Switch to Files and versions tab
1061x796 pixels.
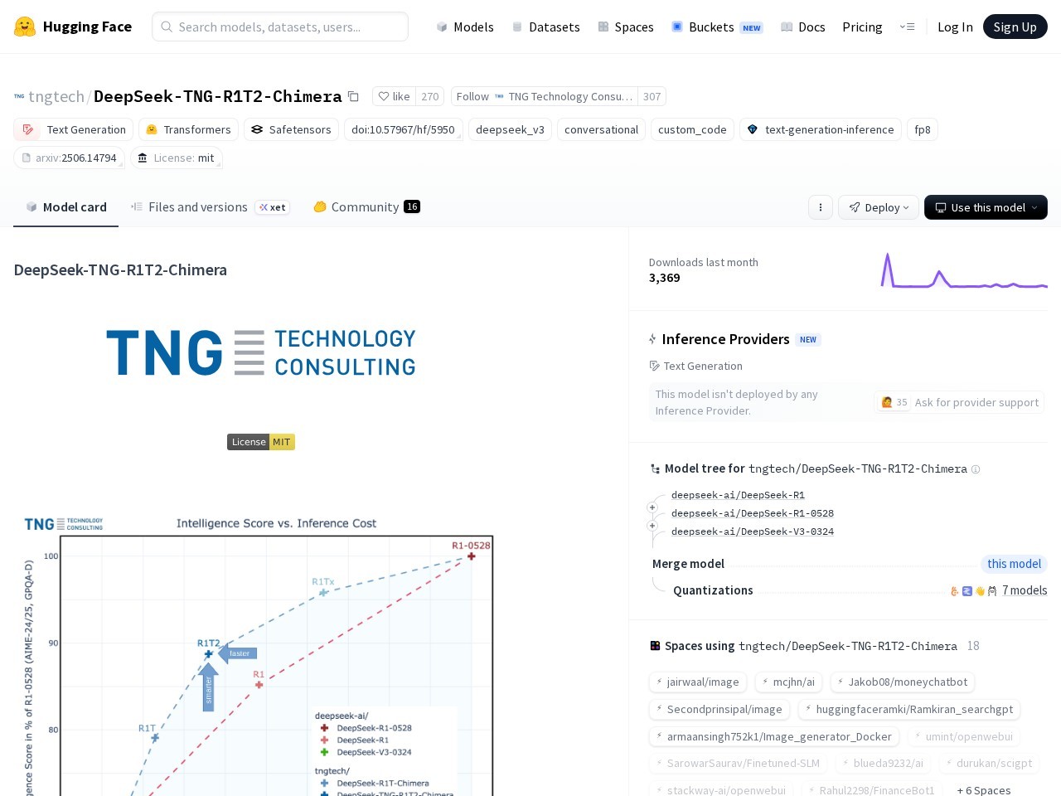(197, 207)
